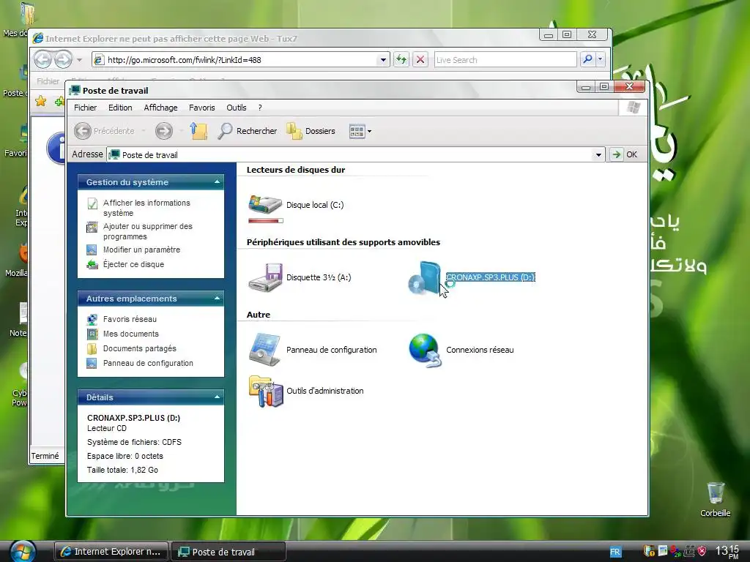Select the Disquette 3½ (A:) floppy icon
This screenshot has height=562, width=750.
click(265, 277)
